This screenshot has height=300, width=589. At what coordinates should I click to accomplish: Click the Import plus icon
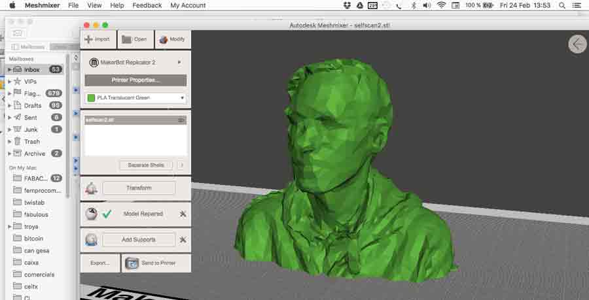[x=89, y=39]
